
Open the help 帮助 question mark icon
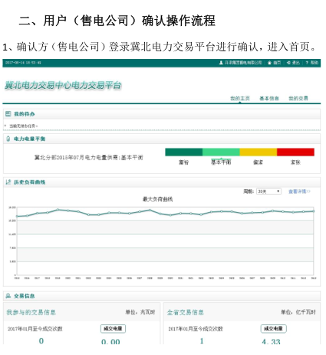pyautogui.click(x=307, y=63)
